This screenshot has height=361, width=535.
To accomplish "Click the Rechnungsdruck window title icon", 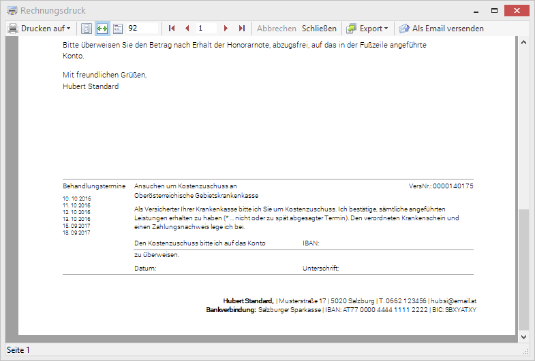I will [12, 10].
